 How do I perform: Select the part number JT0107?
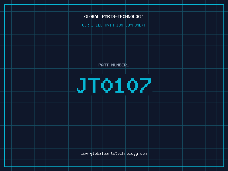pos(114,85)
